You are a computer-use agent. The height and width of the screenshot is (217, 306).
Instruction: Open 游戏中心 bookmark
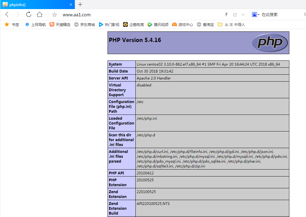point(183,24)
